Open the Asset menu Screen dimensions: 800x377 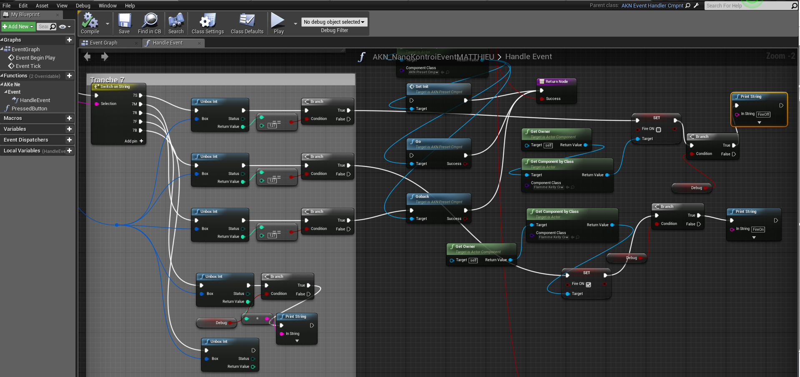pos(42,5)
